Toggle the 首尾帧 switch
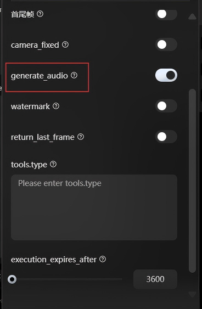Image resolution: width=202 pixels, height=309 pixels. 166,14
